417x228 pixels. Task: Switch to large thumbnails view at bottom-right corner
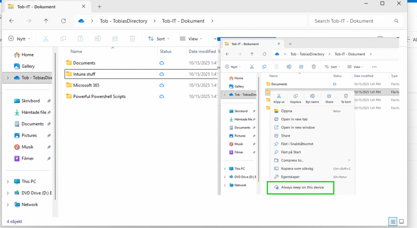click(x=402, y=221)
